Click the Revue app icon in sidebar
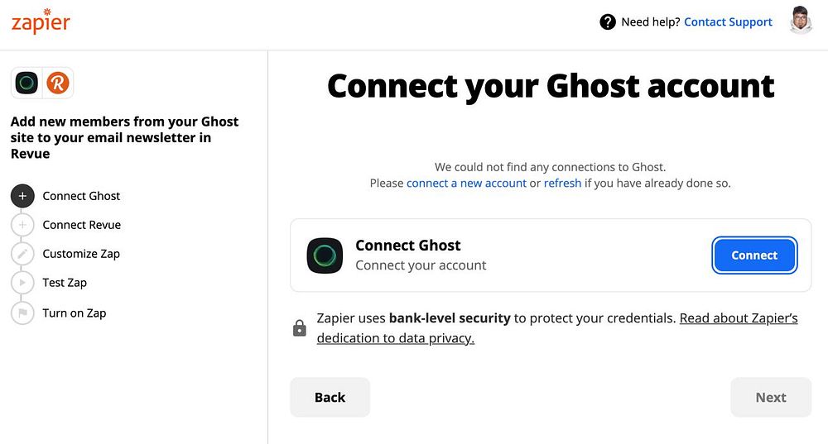This screenshot has height=444, width=828. pos(58,83)
